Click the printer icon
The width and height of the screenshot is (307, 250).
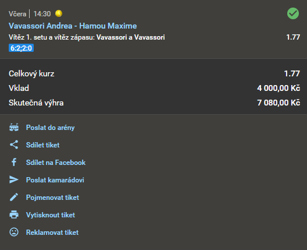pyautogui.click(x=14, y=214)
